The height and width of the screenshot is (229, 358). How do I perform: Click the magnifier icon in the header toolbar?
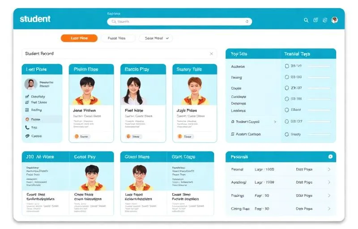pos(306,20)
